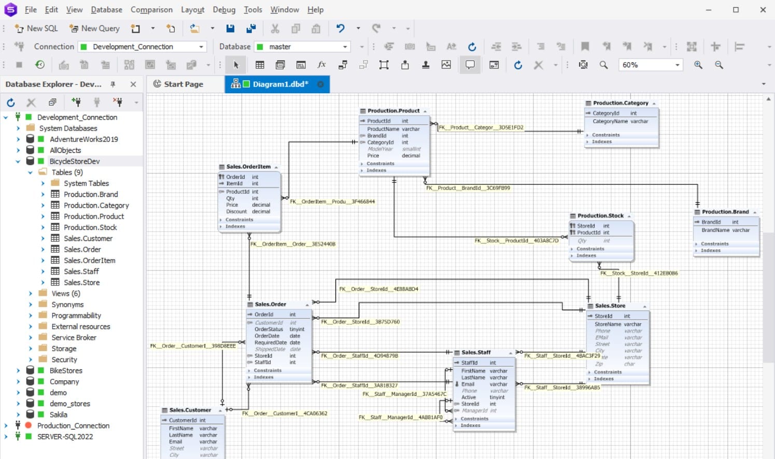775x459 pixels.
Task: Click the Zoom Out magnifier icon
Action: [x=719, y=65]
